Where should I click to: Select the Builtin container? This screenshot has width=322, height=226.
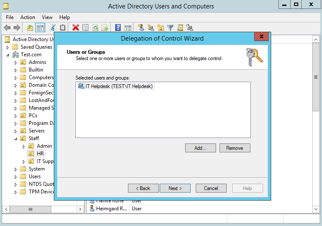(32, 70)
